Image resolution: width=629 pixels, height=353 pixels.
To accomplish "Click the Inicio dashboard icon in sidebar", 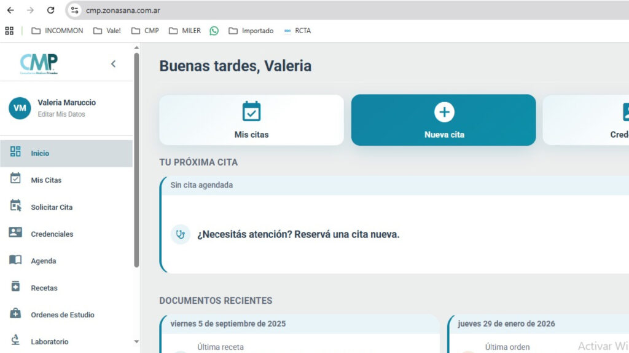I will point(15,153).
